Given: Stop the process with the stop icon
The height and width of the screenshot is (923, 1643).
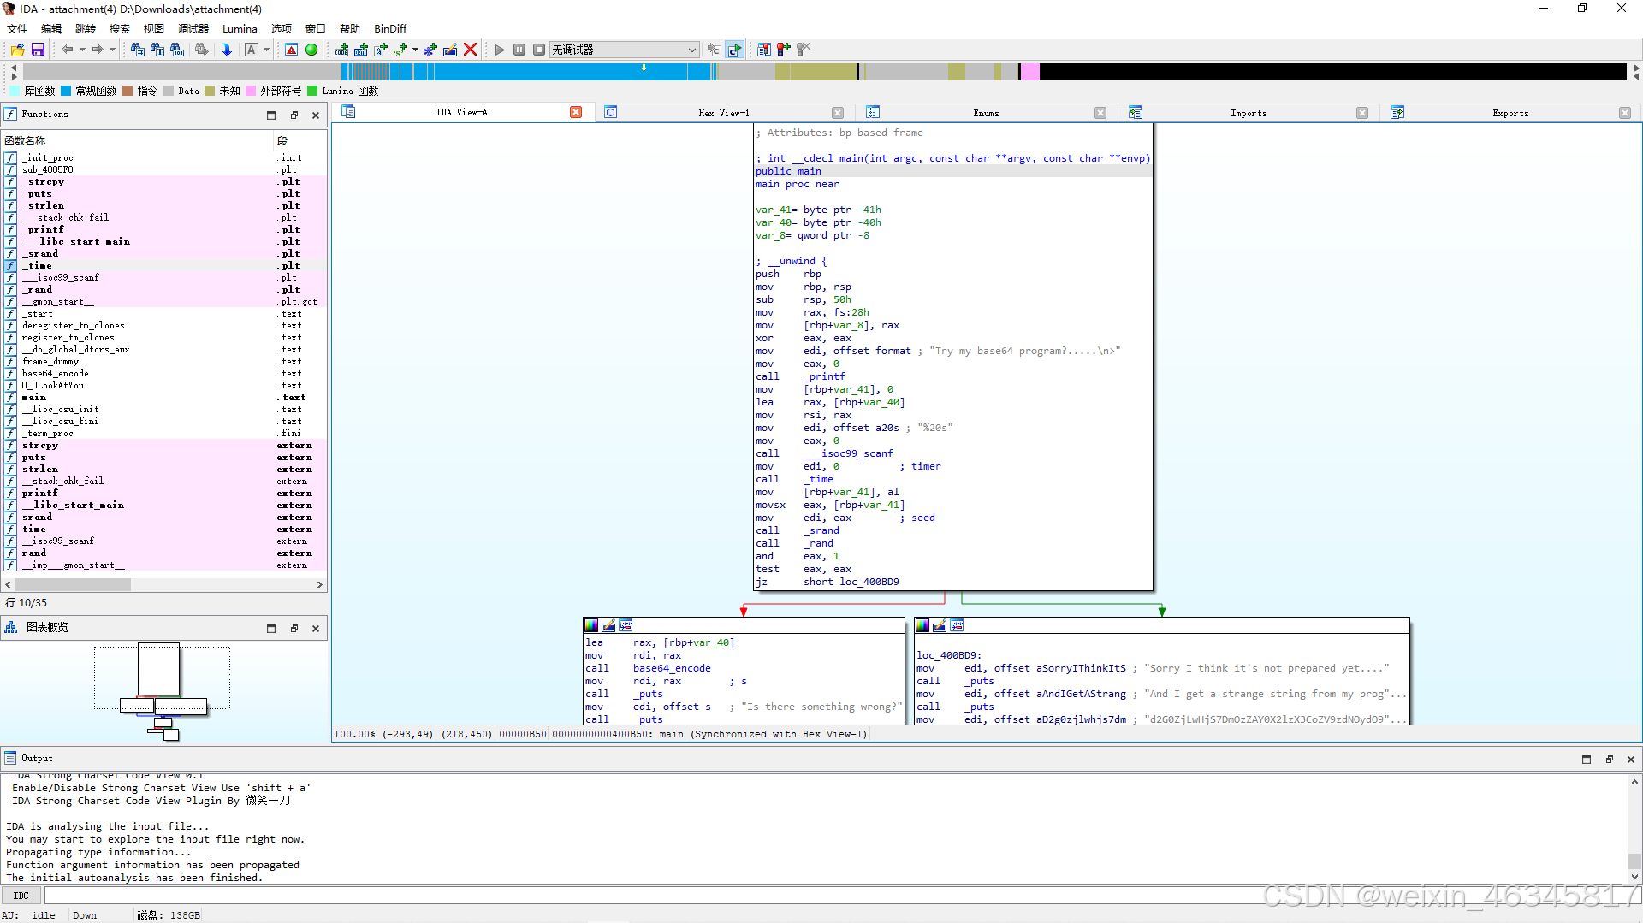Looking at the screenshot, I should 538,49.
